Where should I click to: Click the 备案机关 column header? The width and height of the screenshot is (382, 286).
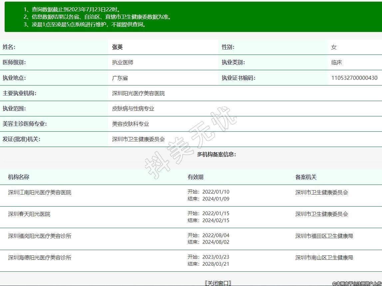305,177
